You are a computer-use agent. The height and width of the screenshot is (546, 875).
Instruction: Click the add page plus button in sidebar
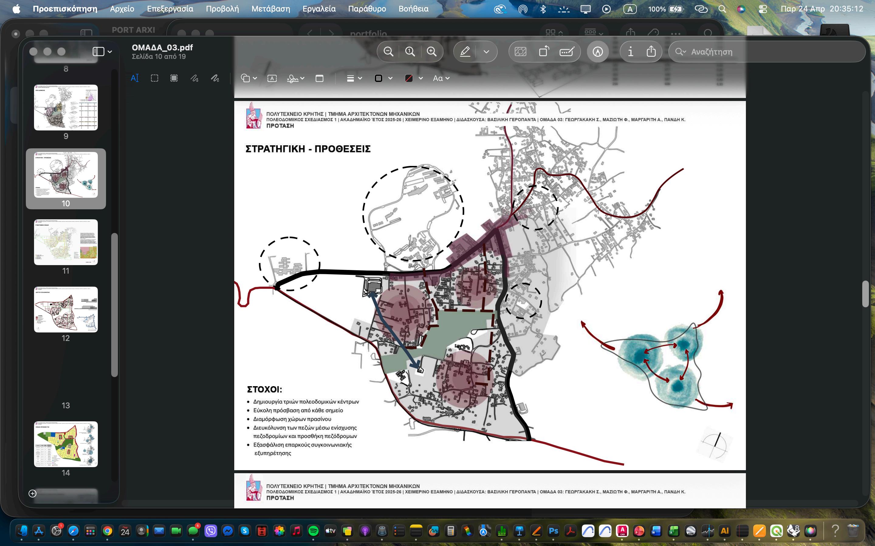(32, 494)
